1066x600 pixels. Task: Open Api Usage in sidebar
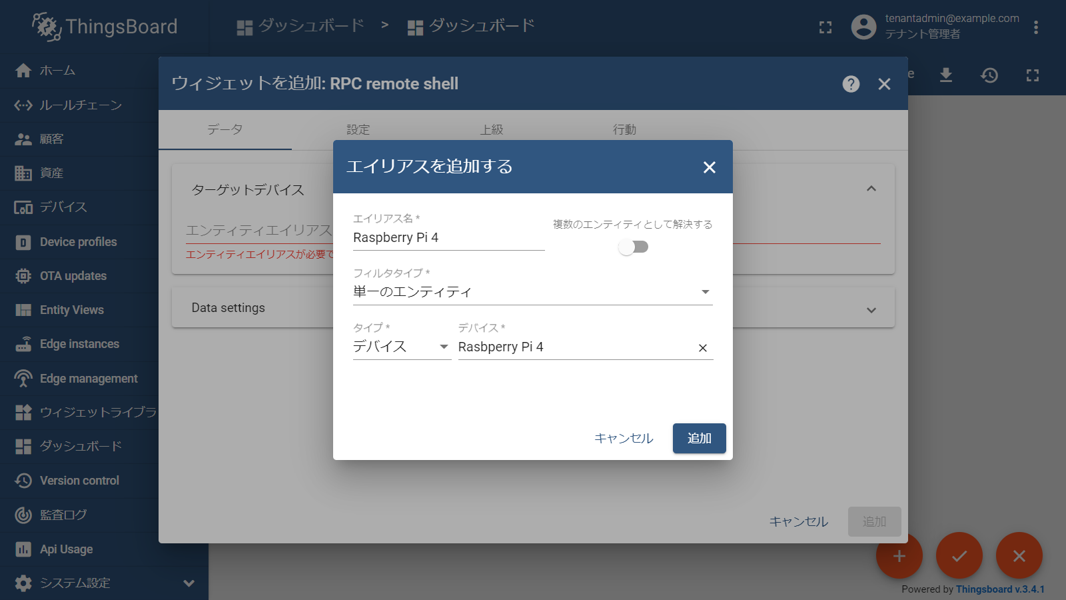[x=66, y=549]
